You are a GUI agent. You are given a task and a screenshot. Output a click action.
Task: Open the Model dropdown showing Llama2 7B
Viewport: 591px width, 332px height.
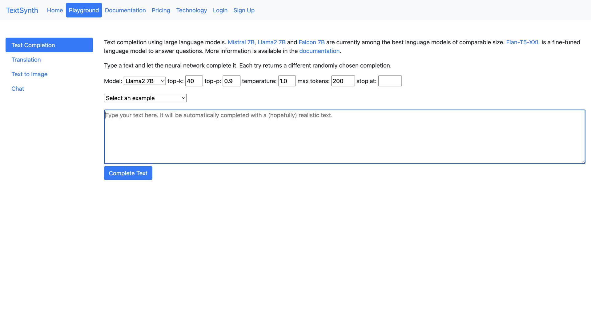pyautogui.click(x=145, y=81)
